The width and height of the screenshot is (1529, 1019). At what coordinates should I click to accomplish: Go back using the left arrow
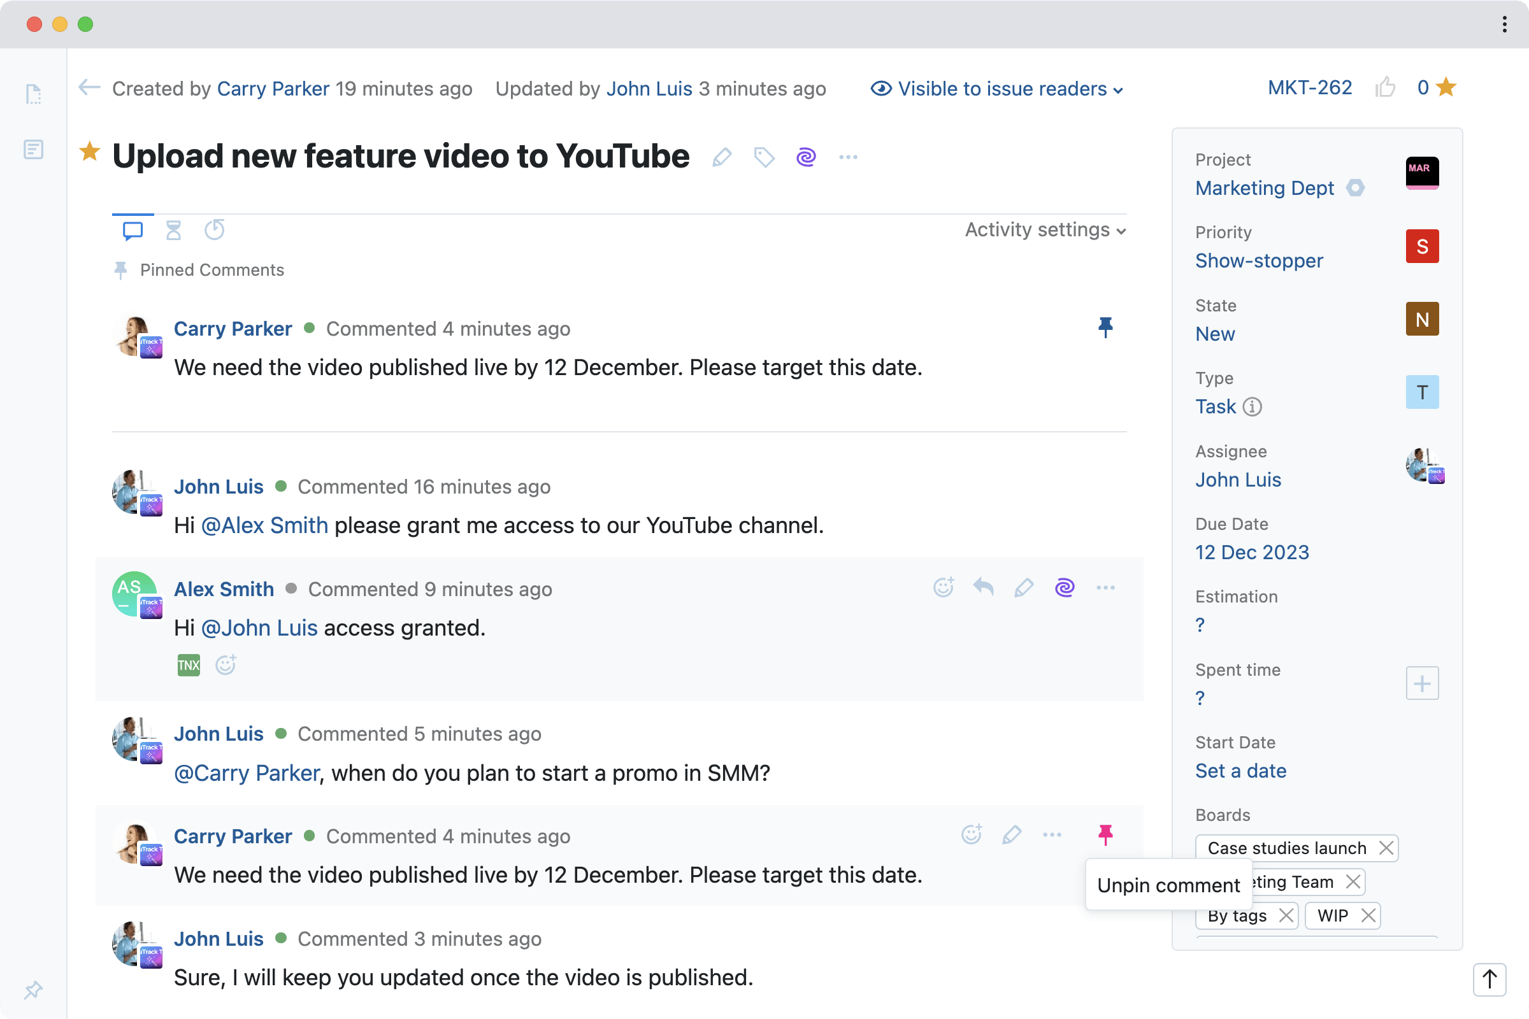coord(89,87)
